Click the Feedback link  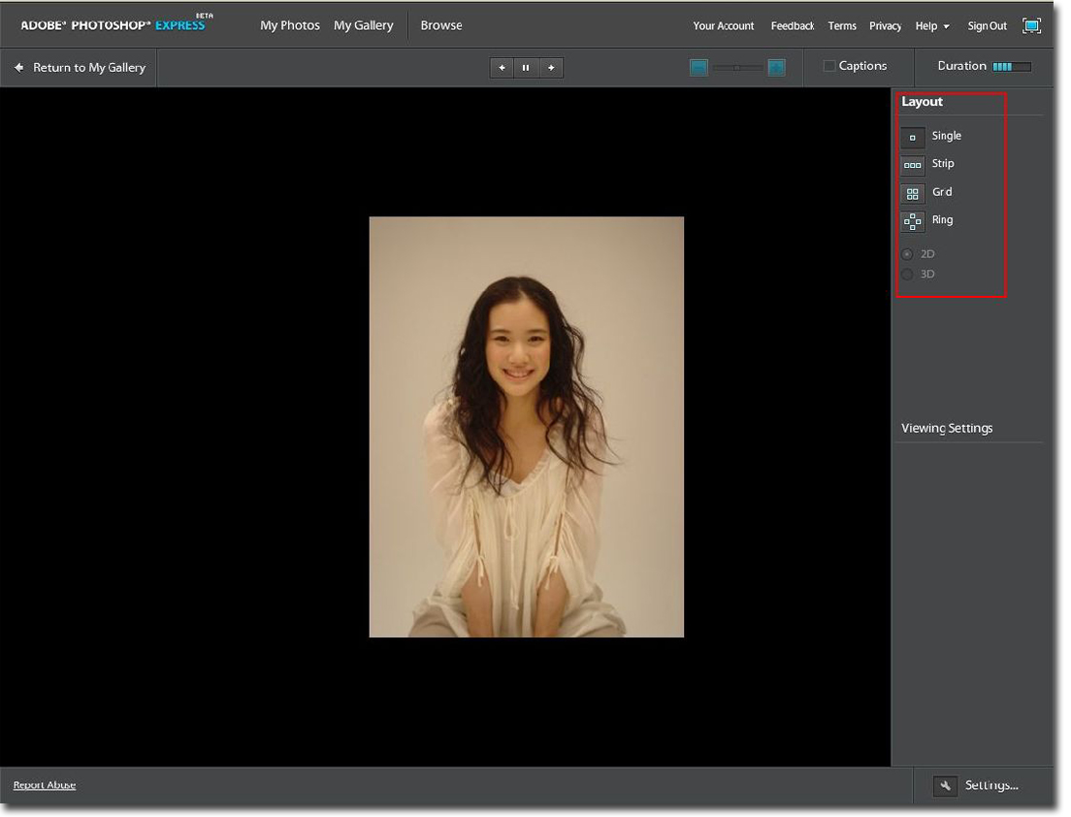793,26
